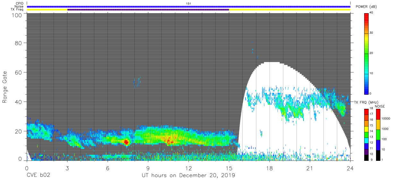Click the 100 label on NOISE scale
Screen dimensions: 394x182
pyautogui.click(x=384, y=139)
